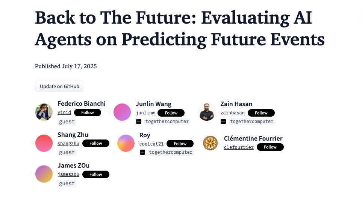This screenshot has height=198, width=362.
Task: Follow the user vinid
Action: coord(88,112)
